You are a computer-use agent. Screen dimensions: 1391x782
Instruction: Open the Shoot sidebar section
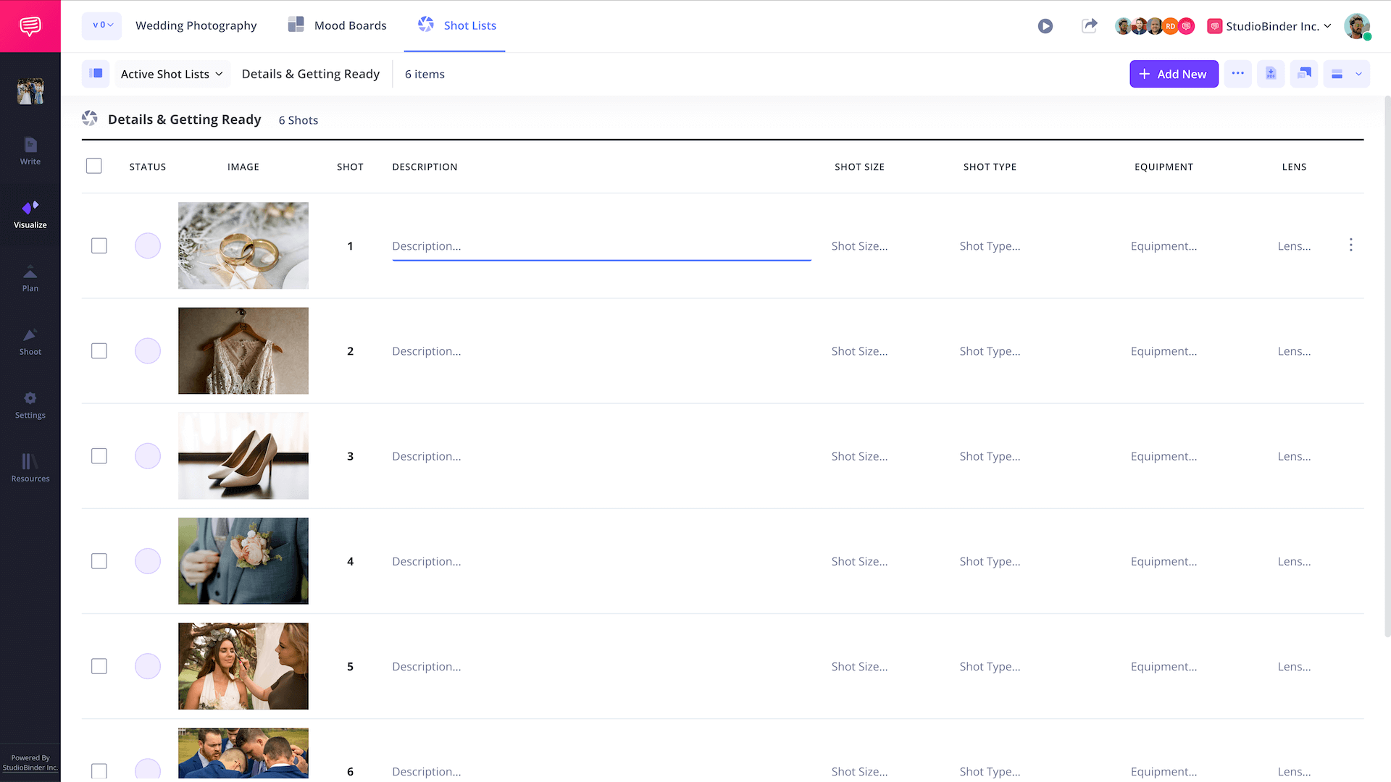(30, 342)
